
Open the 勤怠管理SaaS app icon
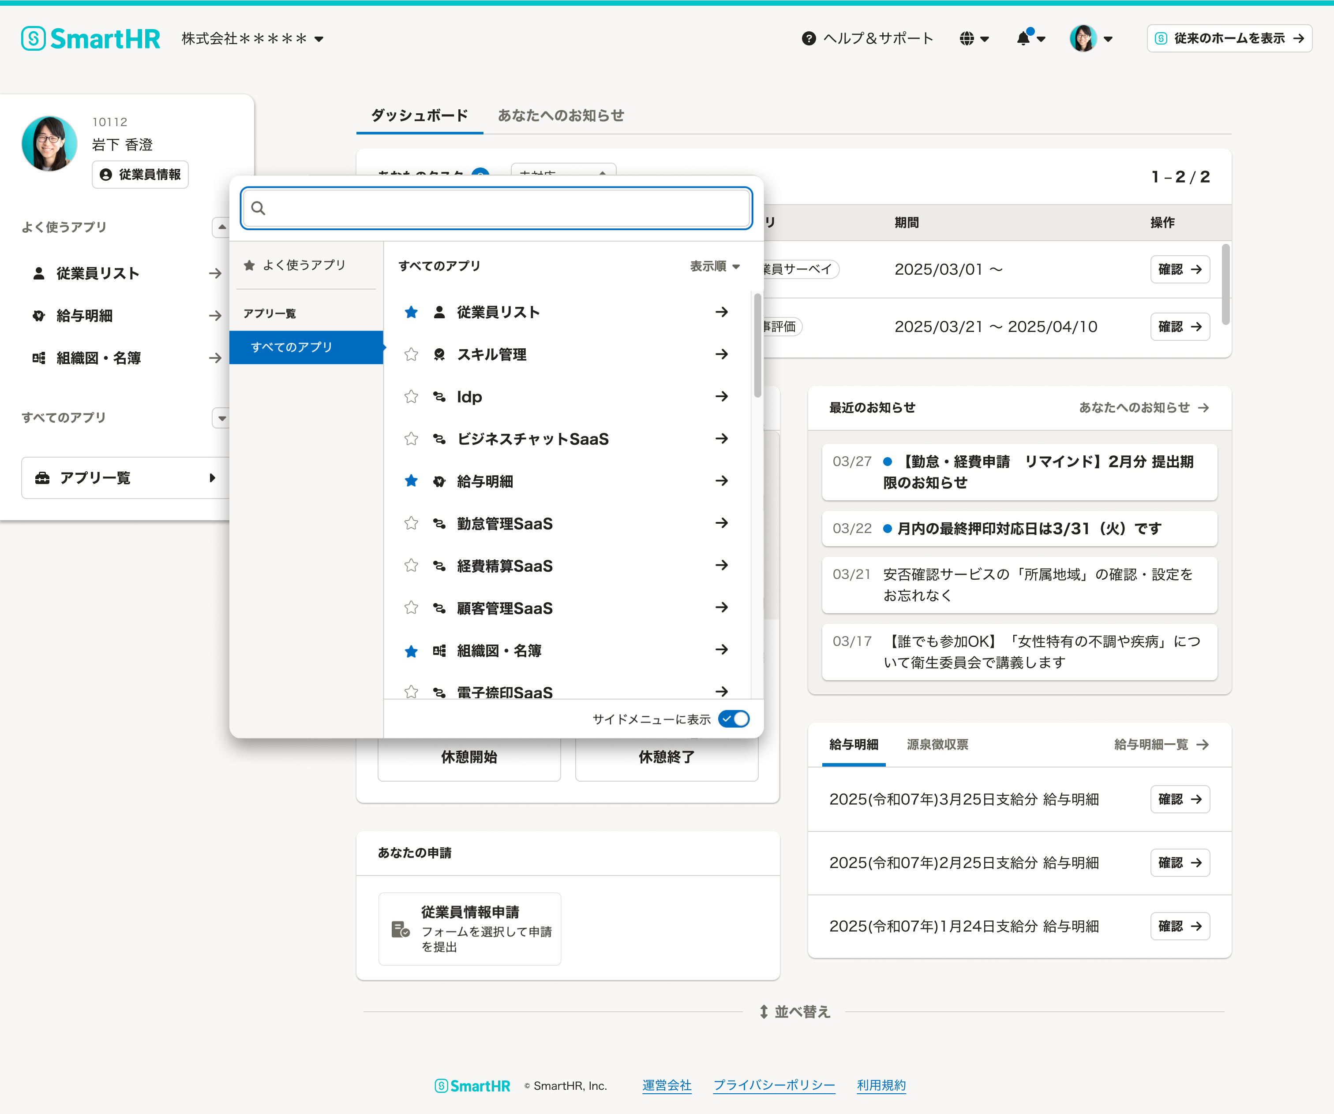click(x=439, y=523)
